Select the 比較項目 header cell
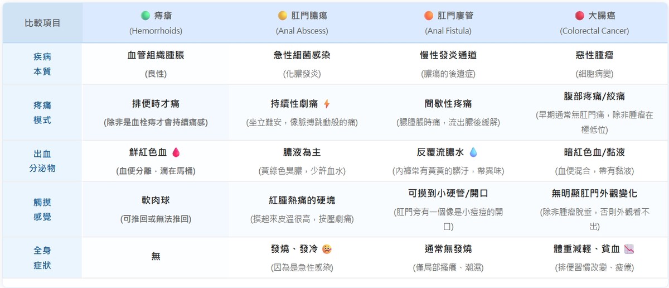This screenshot has width=669, height=288. pos(42,23)
